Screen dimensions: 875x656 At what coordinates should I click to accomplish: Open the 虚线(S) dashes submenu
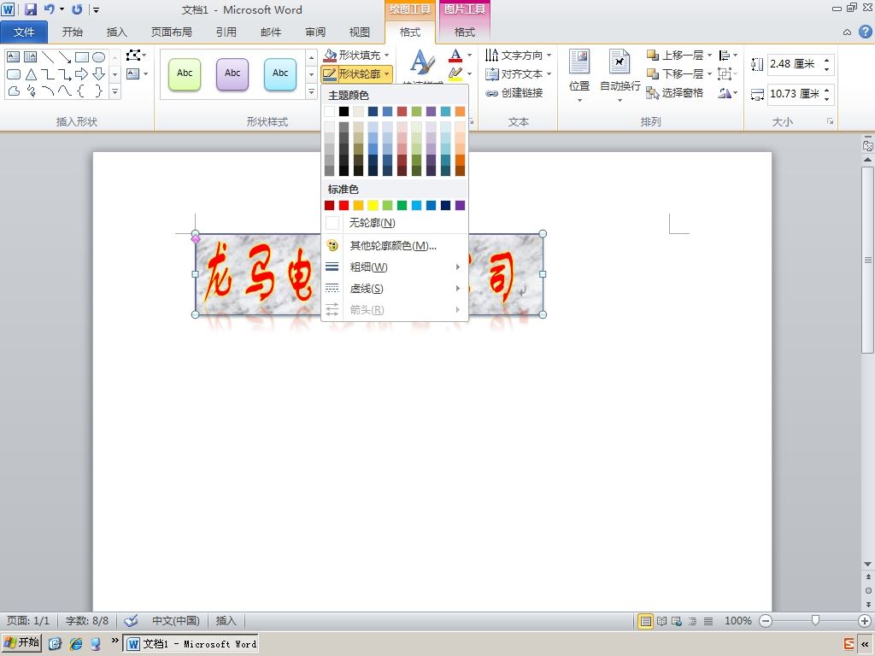coord(393,289)
